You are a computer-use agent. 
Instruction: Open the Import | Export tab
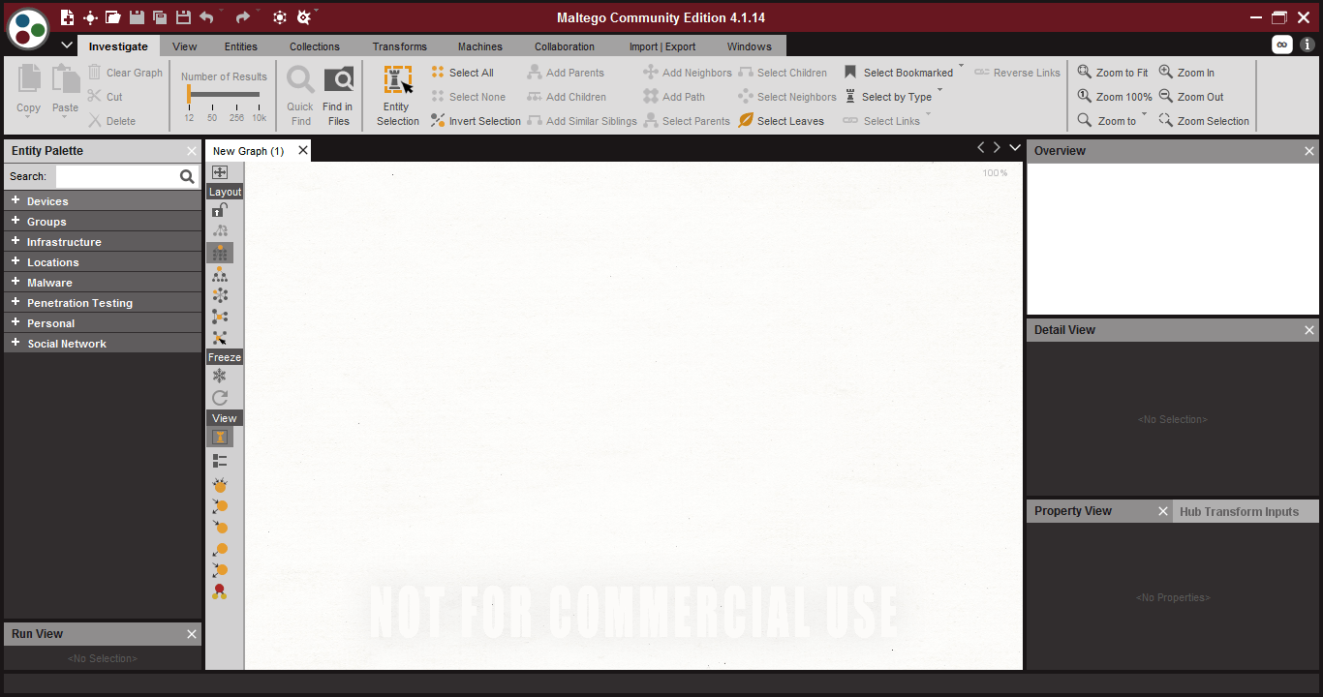[x=662, y=46]
